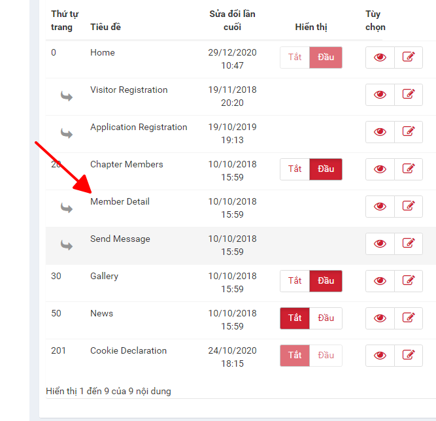The height and width of the screenshot is (421, 436).
Task: Switch News display to Đầu
Action: (326, 318)
